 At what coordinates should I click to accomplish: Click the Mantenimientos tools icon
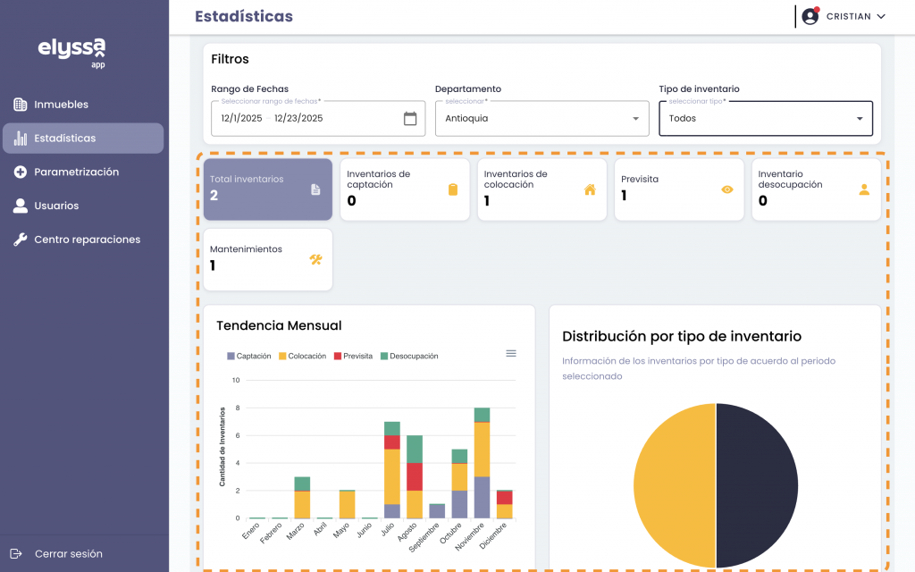coord(315,260)
